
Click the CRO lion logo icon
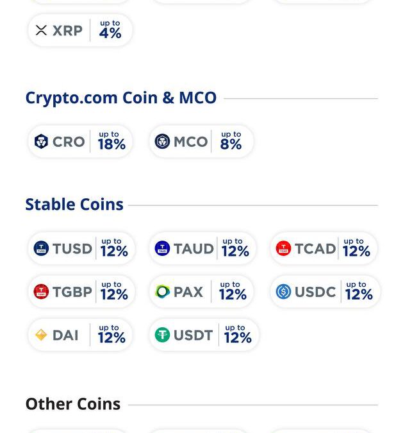pyautogui.click(x=42, y=142)
